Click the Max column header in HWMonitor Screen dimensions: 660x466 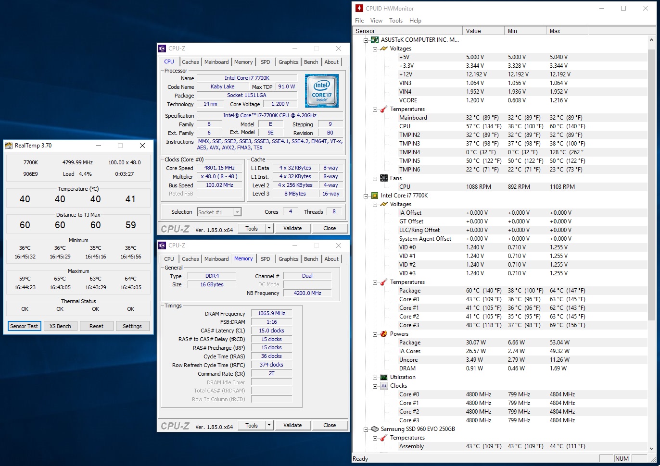pyautogui.click(x=567, y=31)
